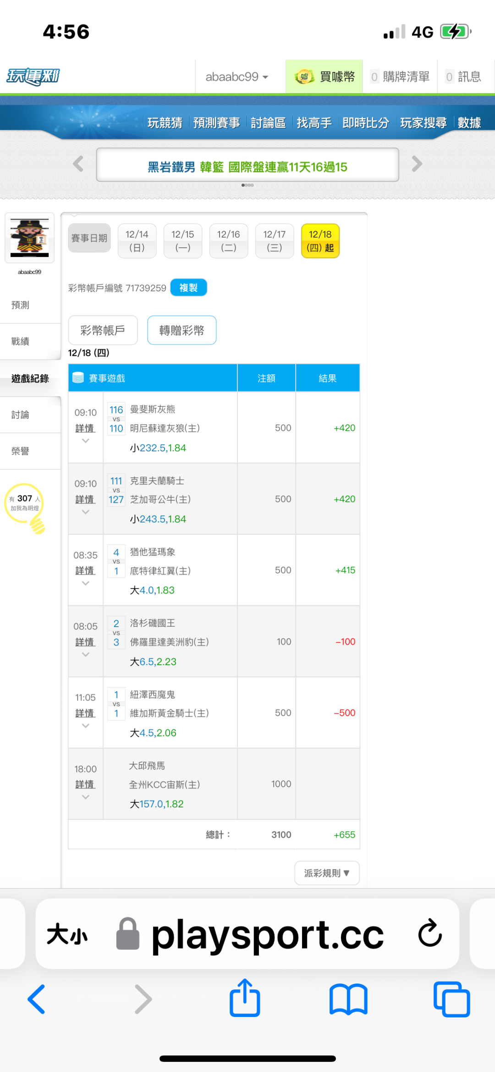Open abaabc99 account dropdown
The width and height of the screenshot is (495, 1072).
pyautogui.click(x=236, y=77)
